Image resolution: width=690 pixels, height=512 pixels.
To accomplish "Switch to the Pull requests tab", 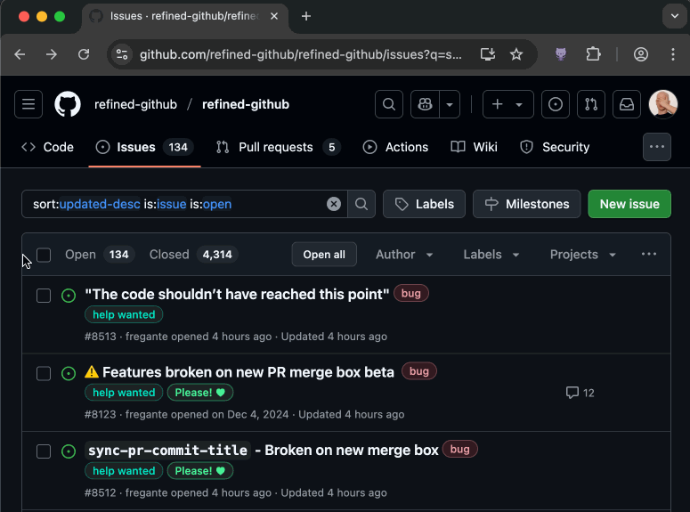I will click(277, 147).
